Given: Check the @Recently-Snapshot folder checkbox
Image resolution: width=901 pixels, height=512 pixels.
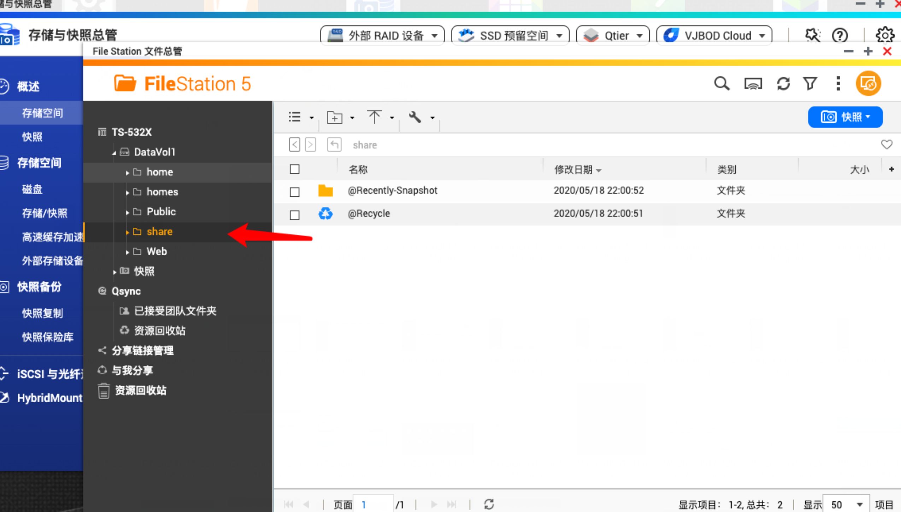Looking at the screenshot, I should tap(294, 192).
